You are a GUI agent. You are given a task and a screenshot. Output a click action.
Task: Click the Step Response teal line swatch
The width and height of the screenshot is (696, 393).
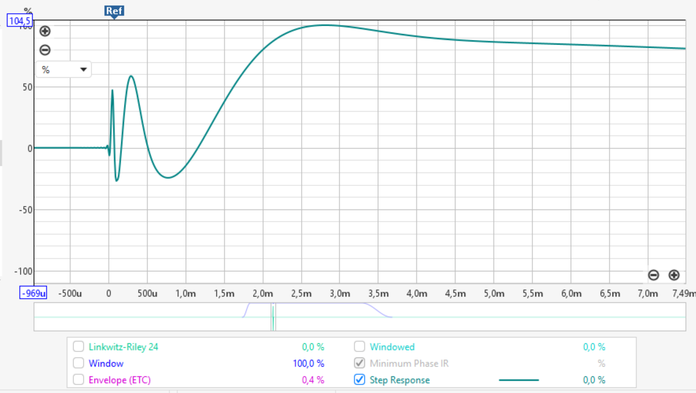pos(519,380)
